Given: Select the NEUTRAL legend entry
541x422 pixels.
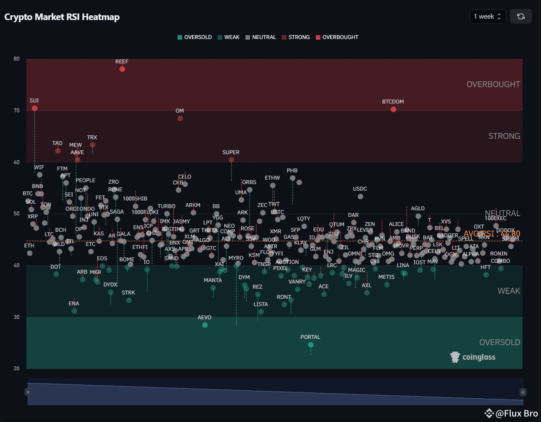Looking at the screenshot, I should point(261,37).
